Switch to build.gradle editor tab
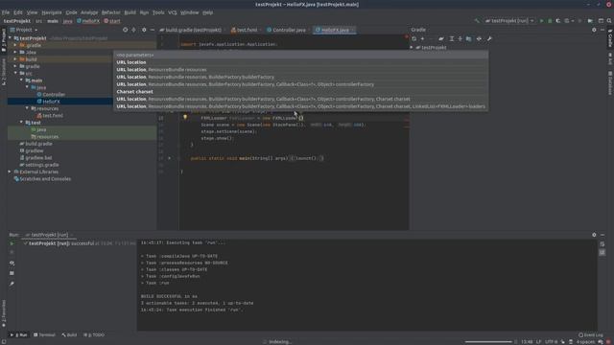This screenshot has height=345, width=614. pyautogui.click(x=190, y=30)
